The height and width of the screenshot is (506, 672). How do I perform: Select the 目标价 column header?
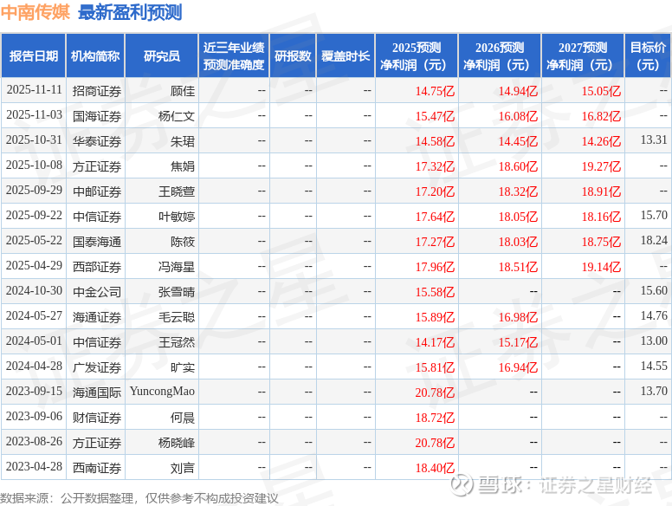pyautogui.click(x=648, y=55)
